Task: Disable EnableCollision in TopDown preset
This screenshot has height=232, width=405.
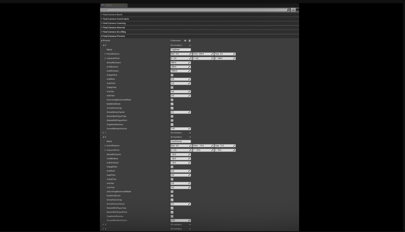Action: point(172,104)
